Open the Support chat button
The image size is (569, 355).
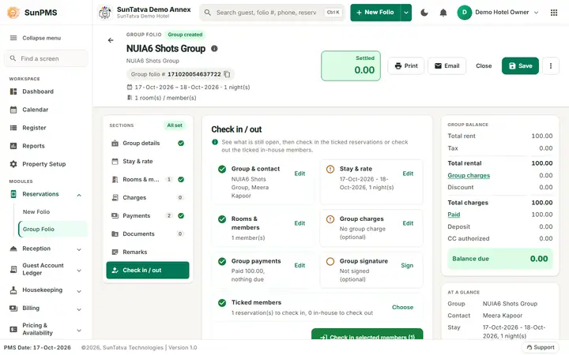(541, 347)
